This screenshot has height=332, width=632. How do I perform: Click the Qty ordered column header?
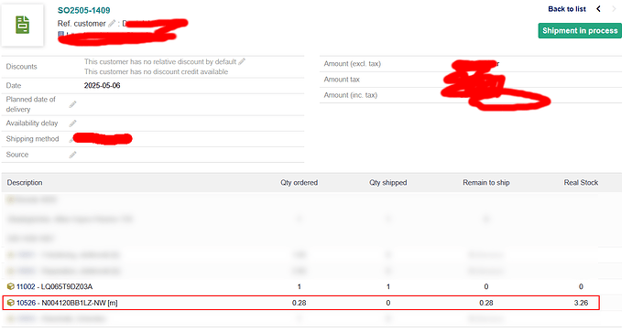pyautogui.click(x=300, y=183)
